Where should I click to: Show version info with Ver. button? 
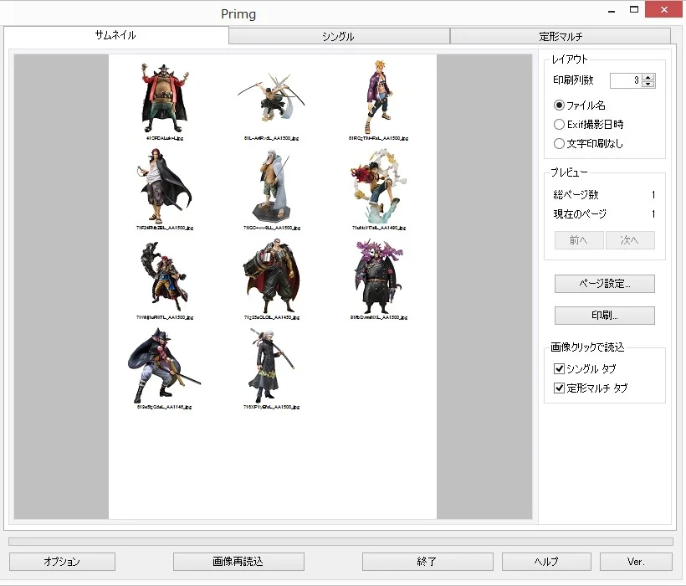pyautogui.click(x=636, y=562)
